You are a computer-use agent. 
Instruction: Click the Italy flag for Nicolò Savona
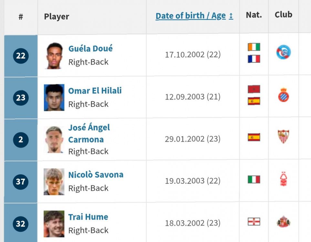[254, 179]
